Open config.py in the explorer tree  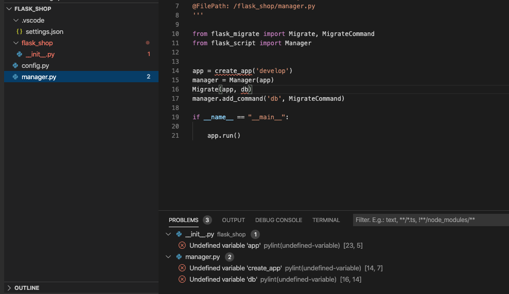click(36, 65)
